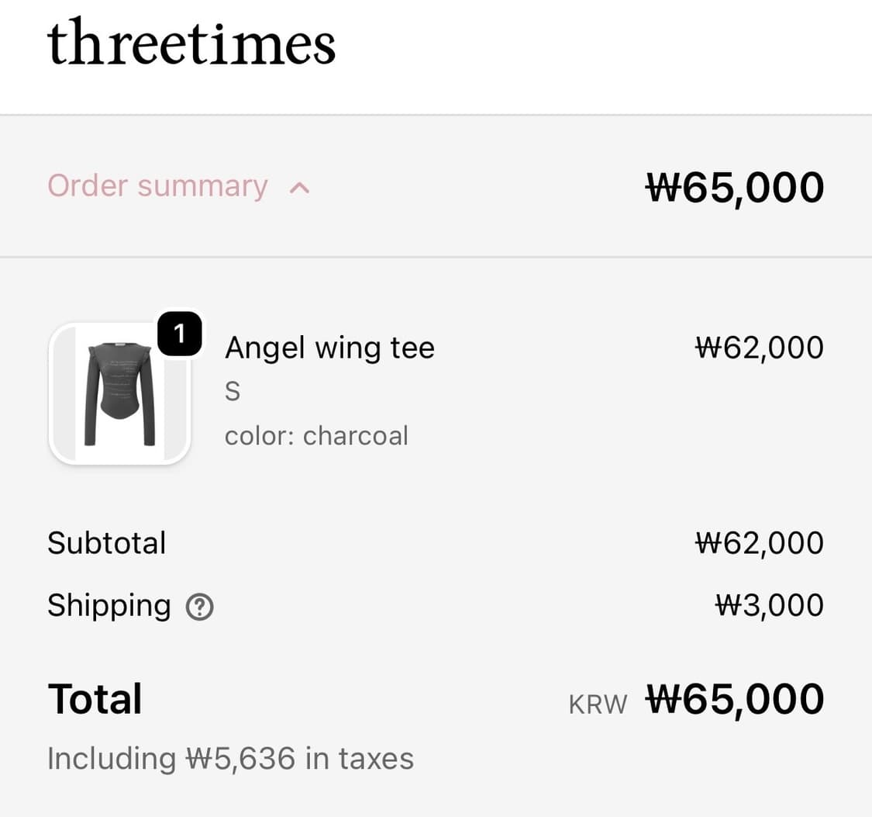
Task: Click the ₩62,000 price beside Angel wing tee
Action: [x=759, y=348]
